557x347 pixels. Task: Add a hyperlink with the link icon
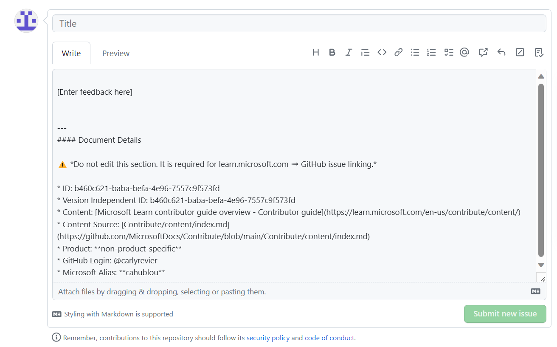[398, 52]
